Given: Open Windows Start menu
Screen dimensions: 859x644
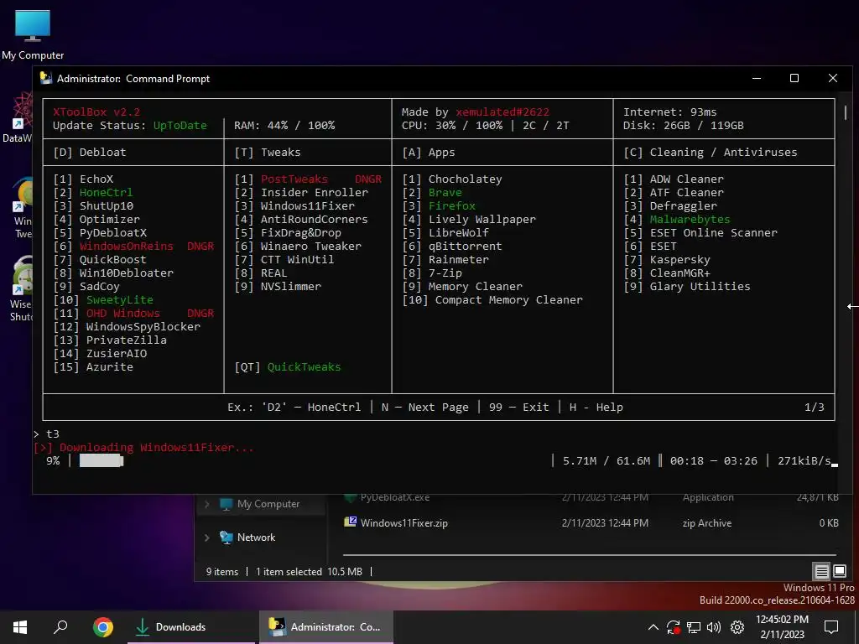Looking at the screenshot, I should click(20, 627).
